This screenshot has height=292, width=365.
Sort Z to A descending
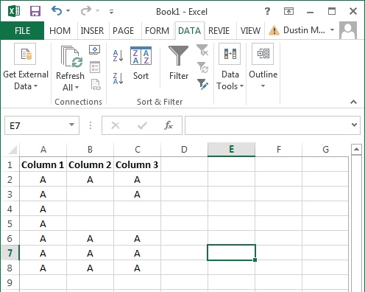[x=118, y=79]
